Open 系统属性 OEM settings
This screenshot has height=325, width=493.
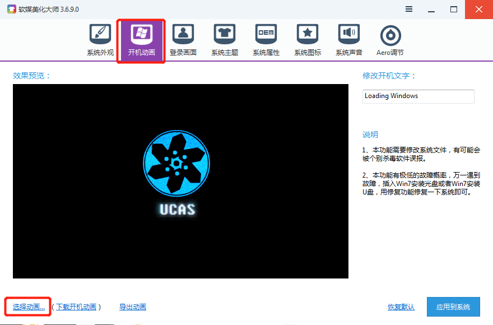pyautogui.click(x=266, y=40)
